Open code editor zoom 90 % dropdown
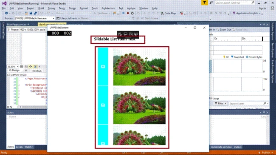 click(x=12, y=107)
